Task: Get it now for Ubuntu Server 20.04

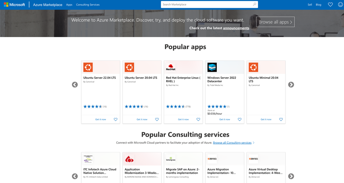Action: pyautogui.click(x=142, y=119)
